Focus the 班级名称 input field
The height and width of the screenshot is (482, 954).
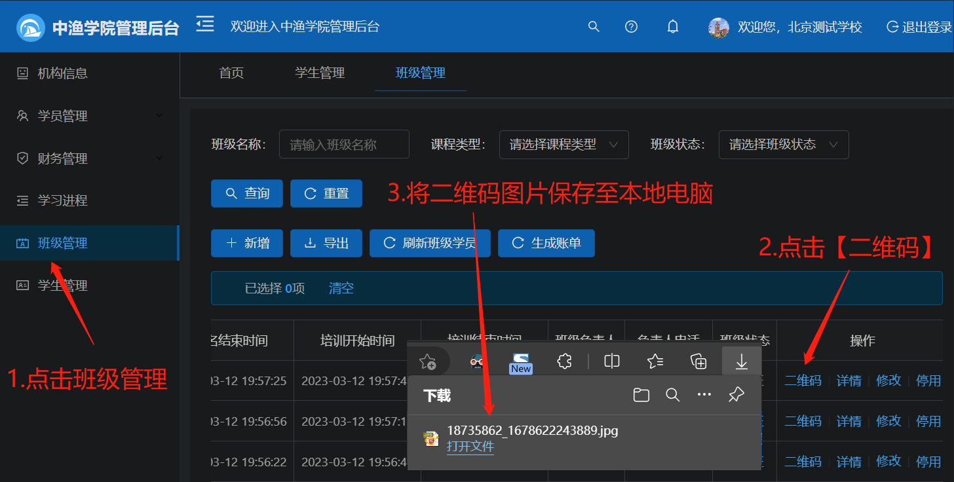point(345,145)
